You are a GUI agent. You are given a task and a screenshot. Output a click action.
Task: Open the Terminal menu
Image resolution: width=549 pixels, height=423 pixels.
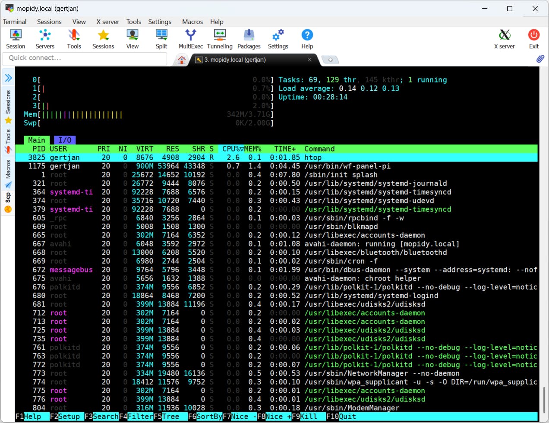pyautogui.click(x=15, y=22)
